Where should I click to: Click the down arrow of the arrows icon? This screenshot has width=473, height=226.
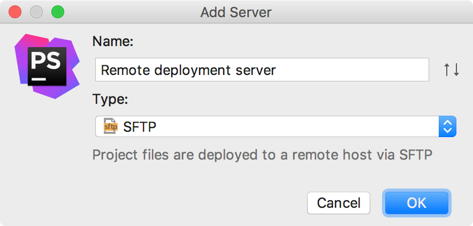(456, 70)
